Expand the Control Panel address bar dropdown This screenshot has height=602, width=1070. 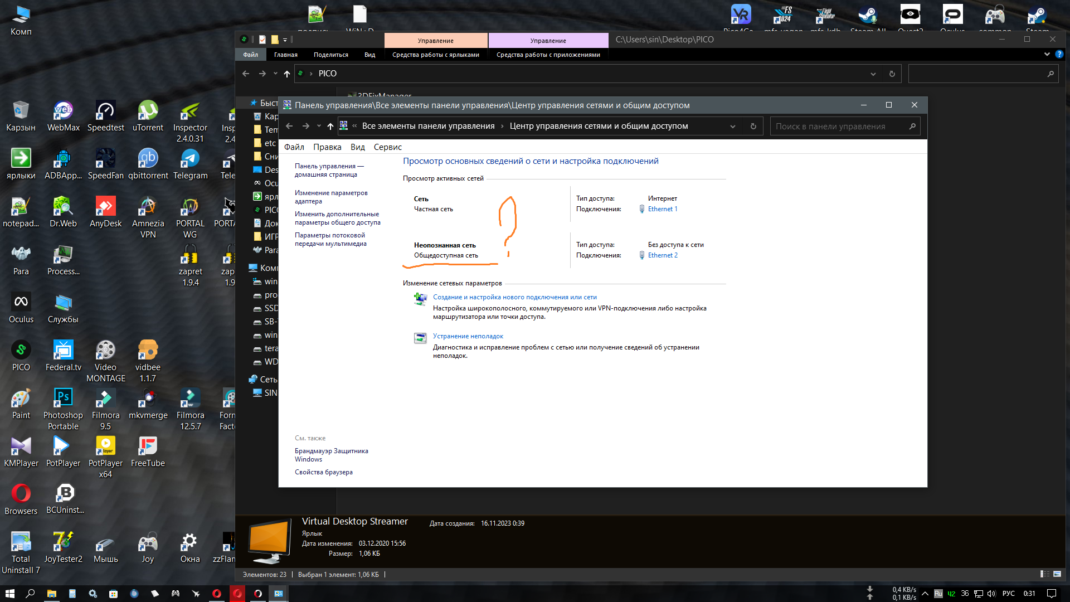733,127
